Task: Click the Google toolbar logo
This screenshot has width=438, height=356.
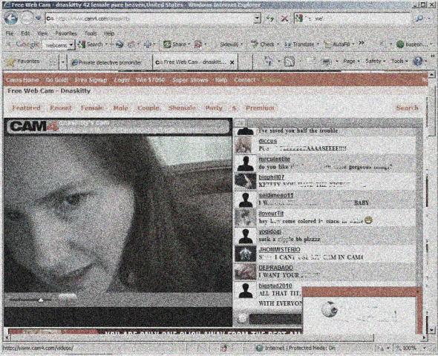Action: coord(27,44)
